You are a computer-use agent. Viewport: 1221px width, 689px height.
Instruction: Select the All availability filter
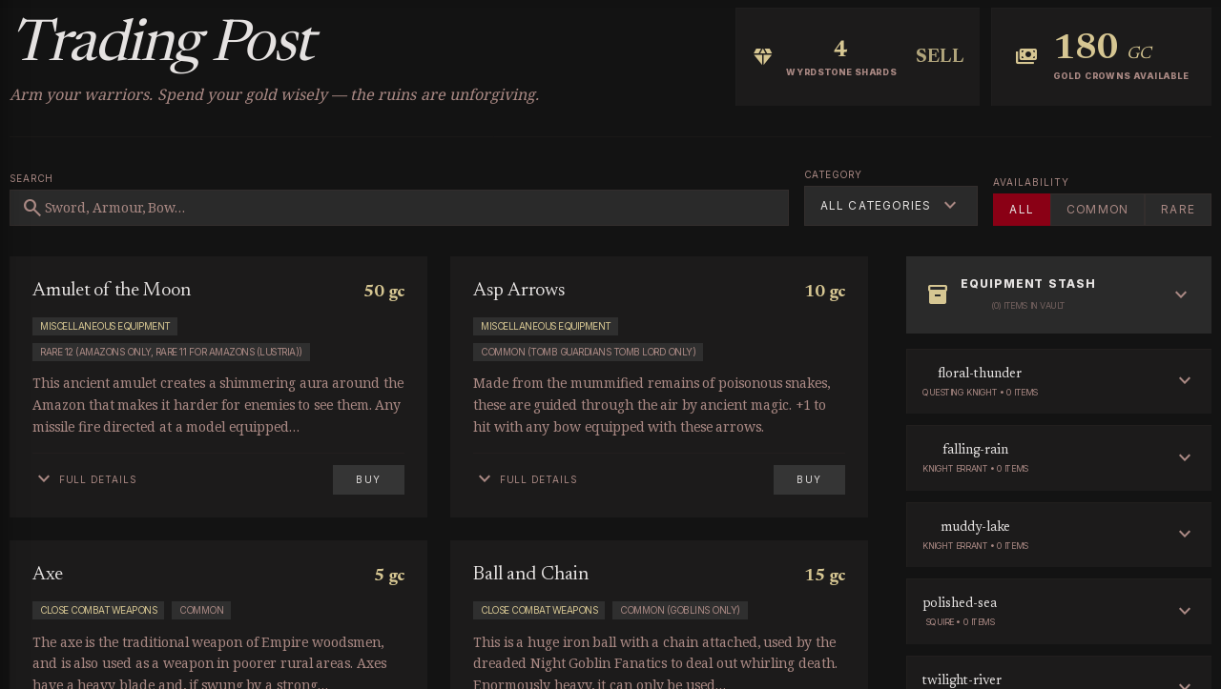pyautogui.click(x=1022, y=210)
